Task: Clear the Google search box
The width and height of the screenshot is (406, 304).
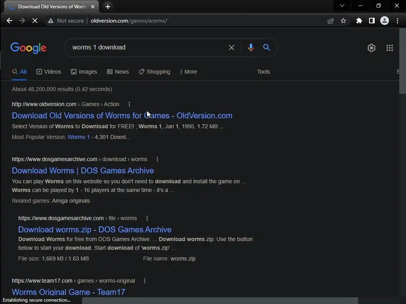Action: point(232,47)
